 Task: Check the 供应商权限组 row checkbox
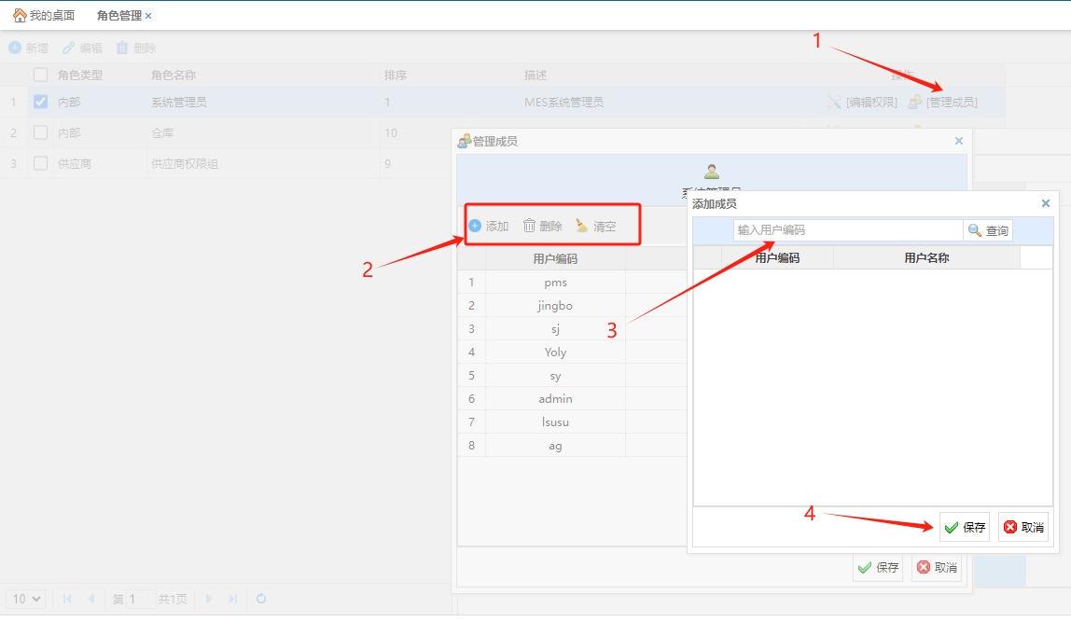[40, 163]
